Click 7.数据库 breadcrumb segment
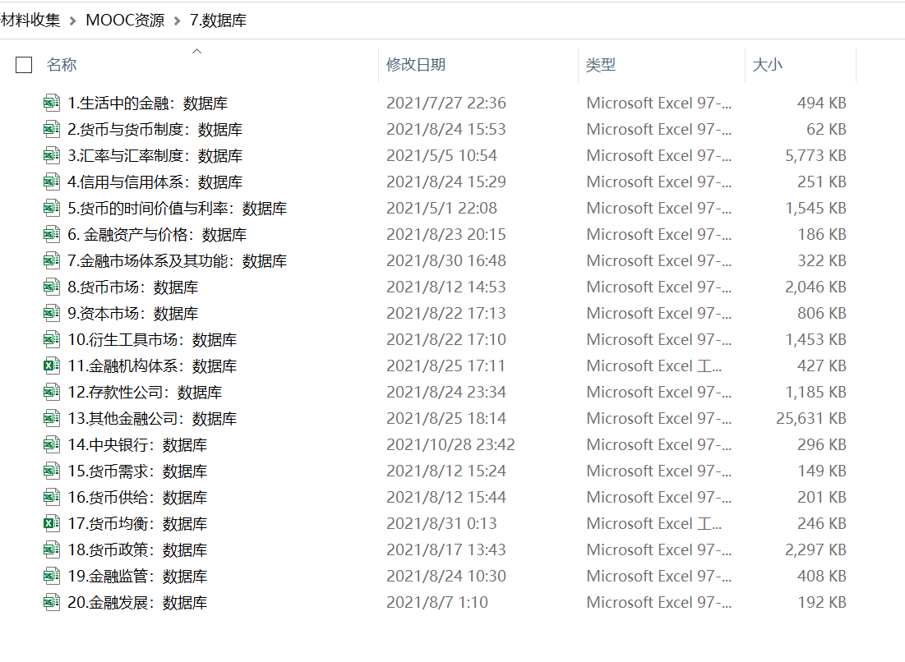The image size is (905, 662). pyautogui.click(x=218, y=21)
